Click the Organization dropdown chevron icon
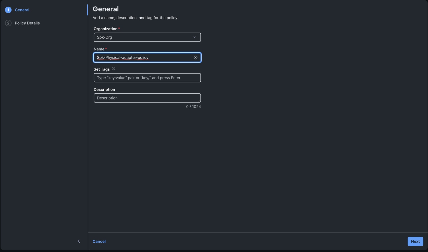428x252 pixels. coord(194,37)
